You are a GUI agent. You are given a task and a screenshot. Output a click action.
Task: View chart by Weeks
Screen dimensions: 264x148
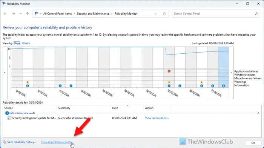pos(26,43)
